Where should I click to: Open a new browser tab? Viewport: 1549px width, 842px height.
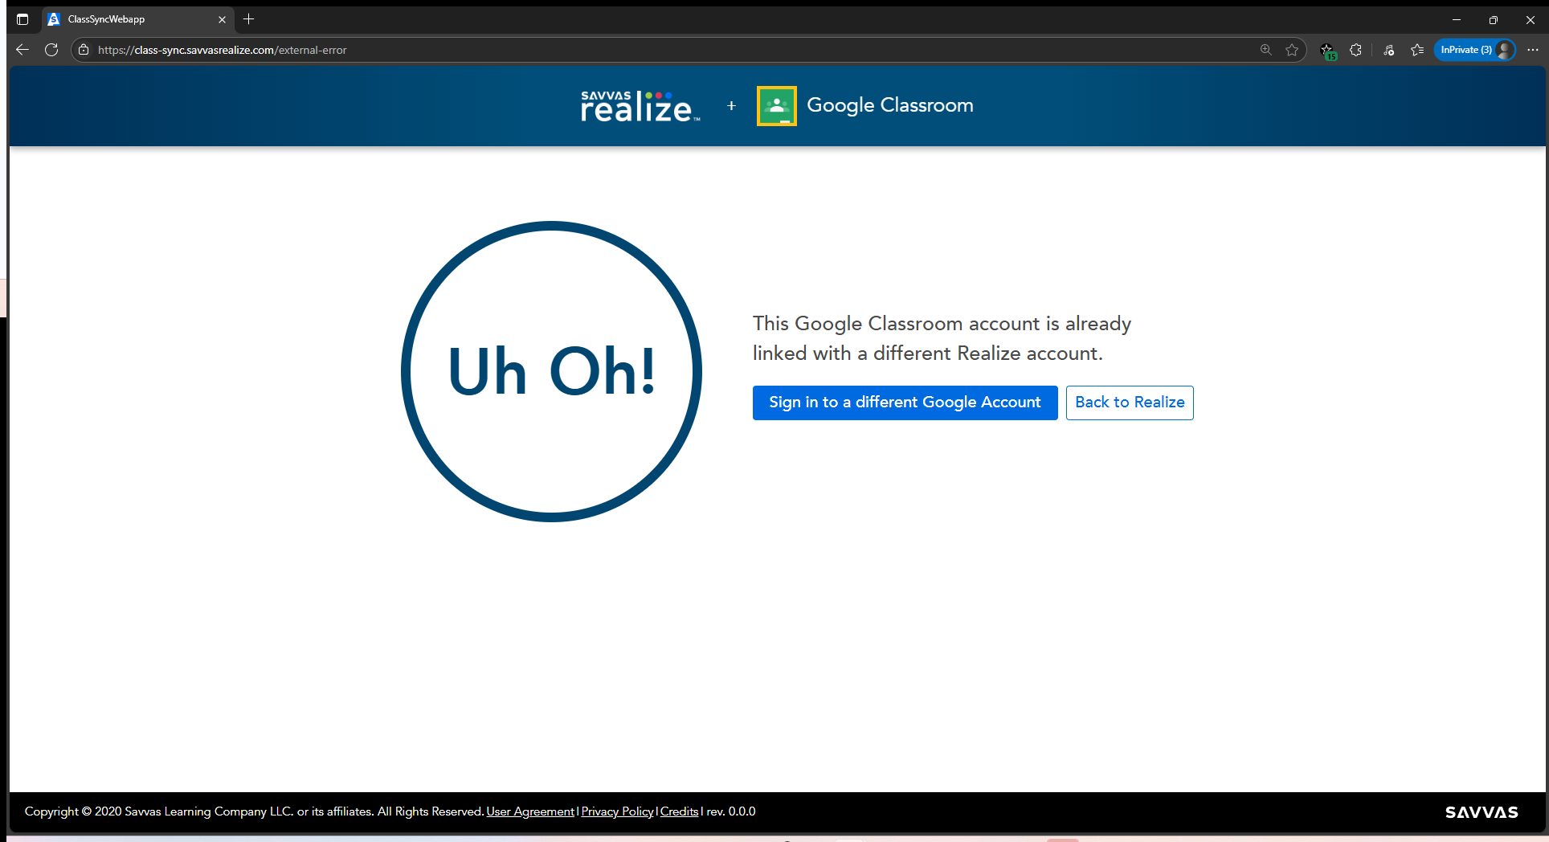coord(248,18)
